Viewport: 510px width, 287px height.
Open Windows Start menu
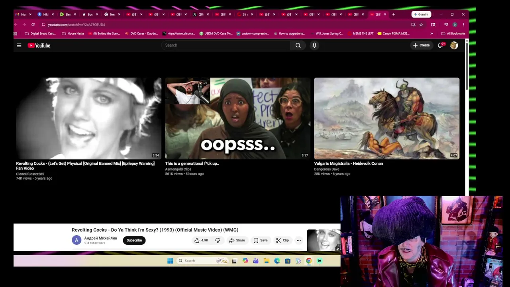[170, 261]
